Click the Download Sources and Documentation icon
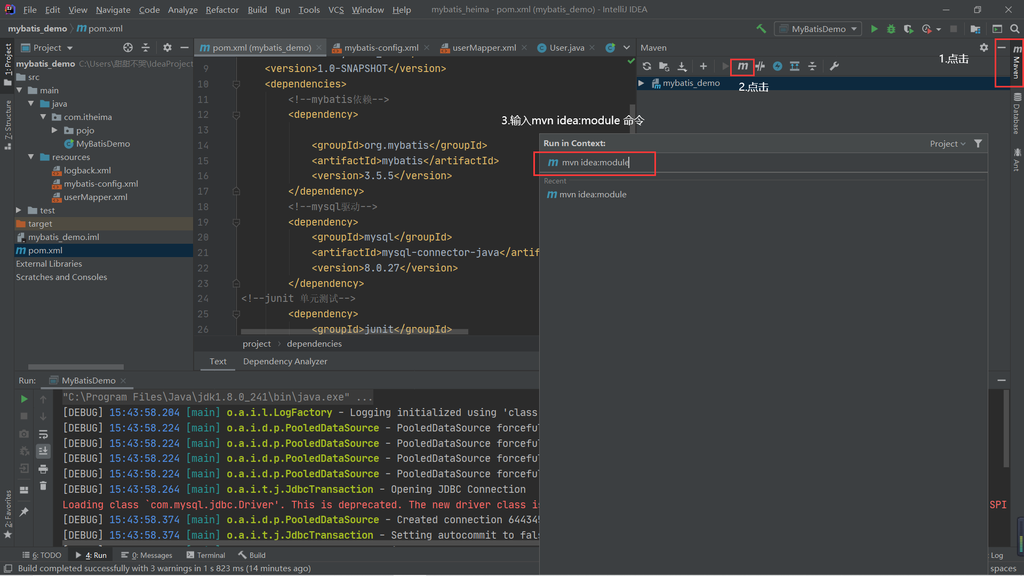The height and width of the screenshot is (576, 1024). point(682,66)
